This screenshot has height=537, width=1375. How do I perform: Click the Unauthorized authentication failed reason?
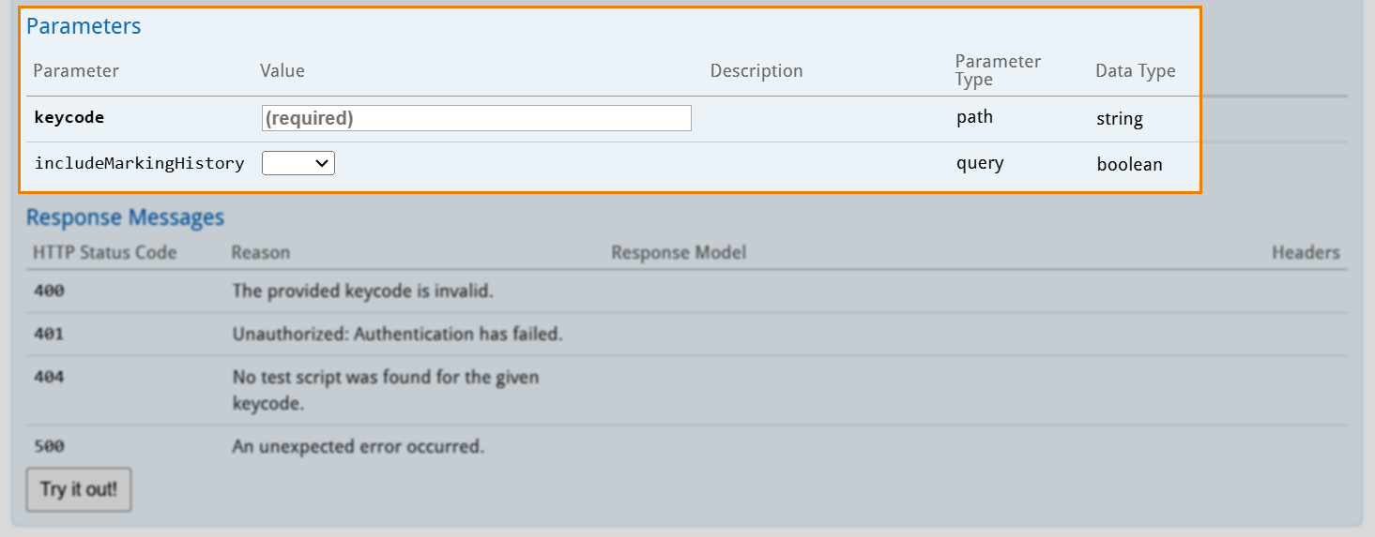[397, 334]
